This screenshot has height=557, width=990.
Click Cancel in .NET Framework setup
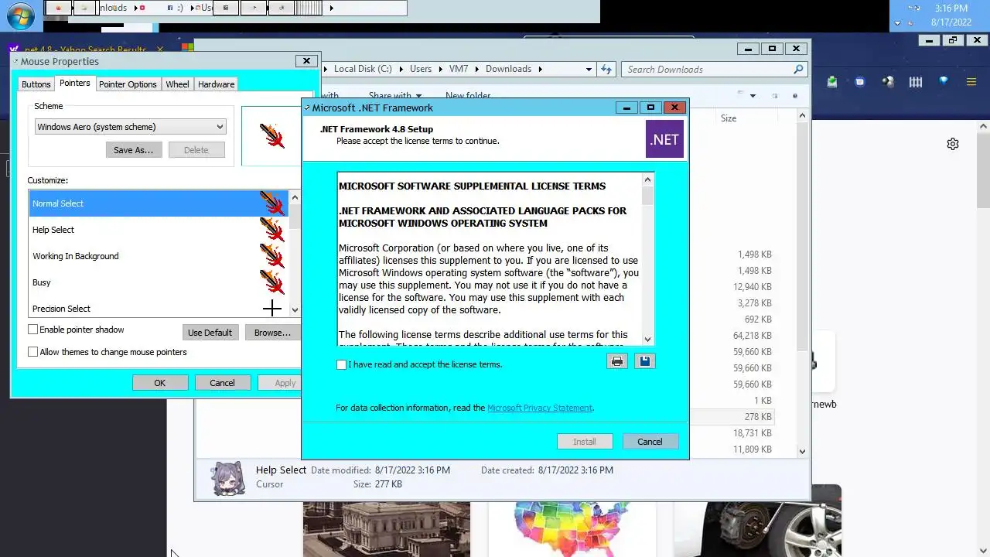point(650,442)
